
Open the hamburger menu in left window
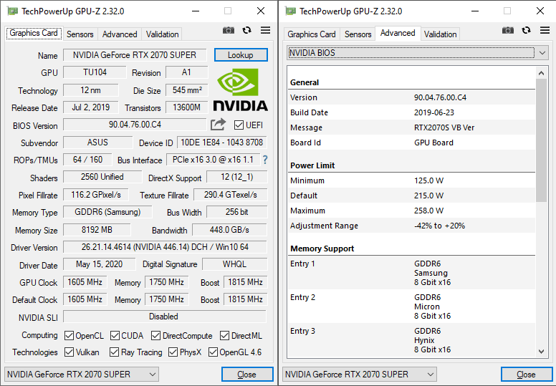(x=265, y=31)
